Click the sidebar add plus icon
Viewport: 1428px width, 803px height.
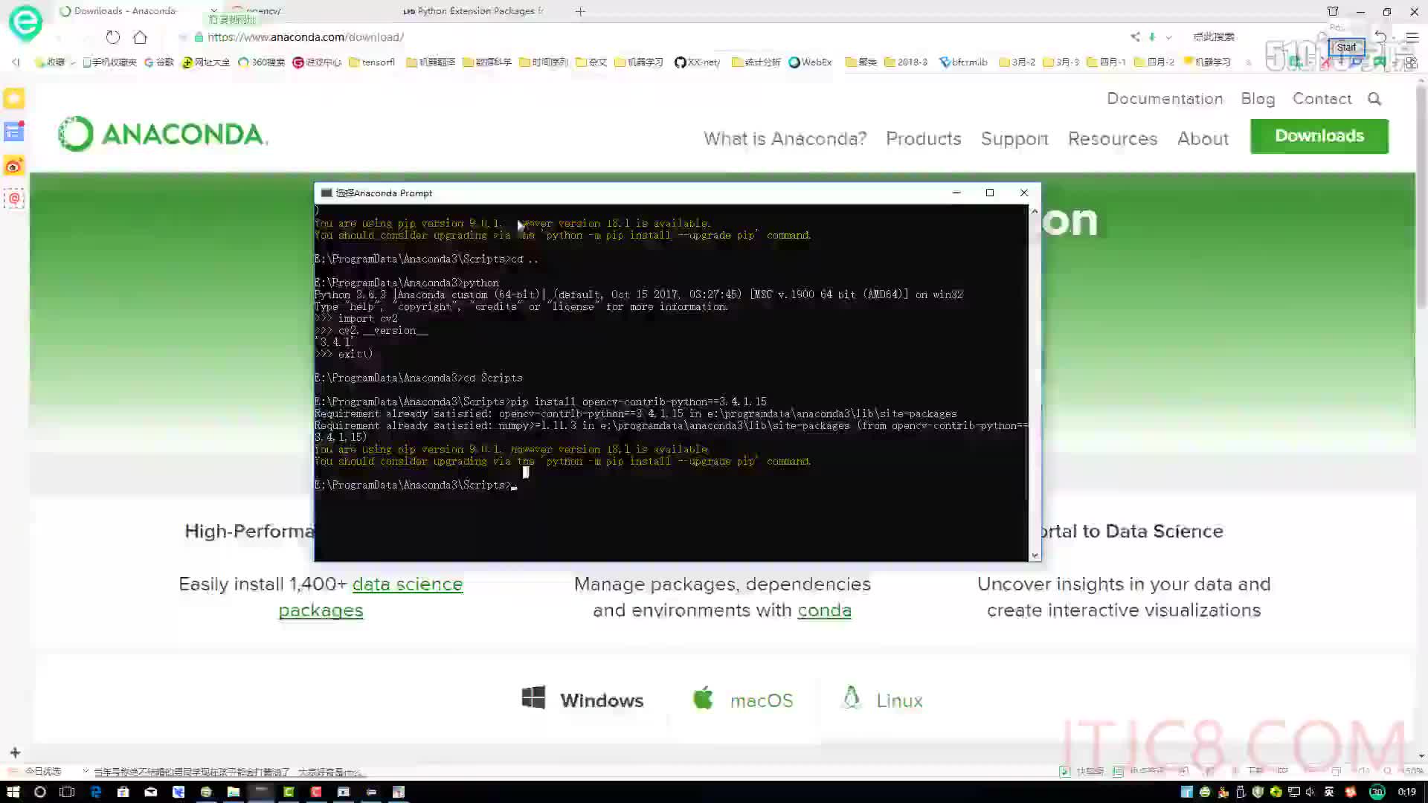tap(15, 752)
